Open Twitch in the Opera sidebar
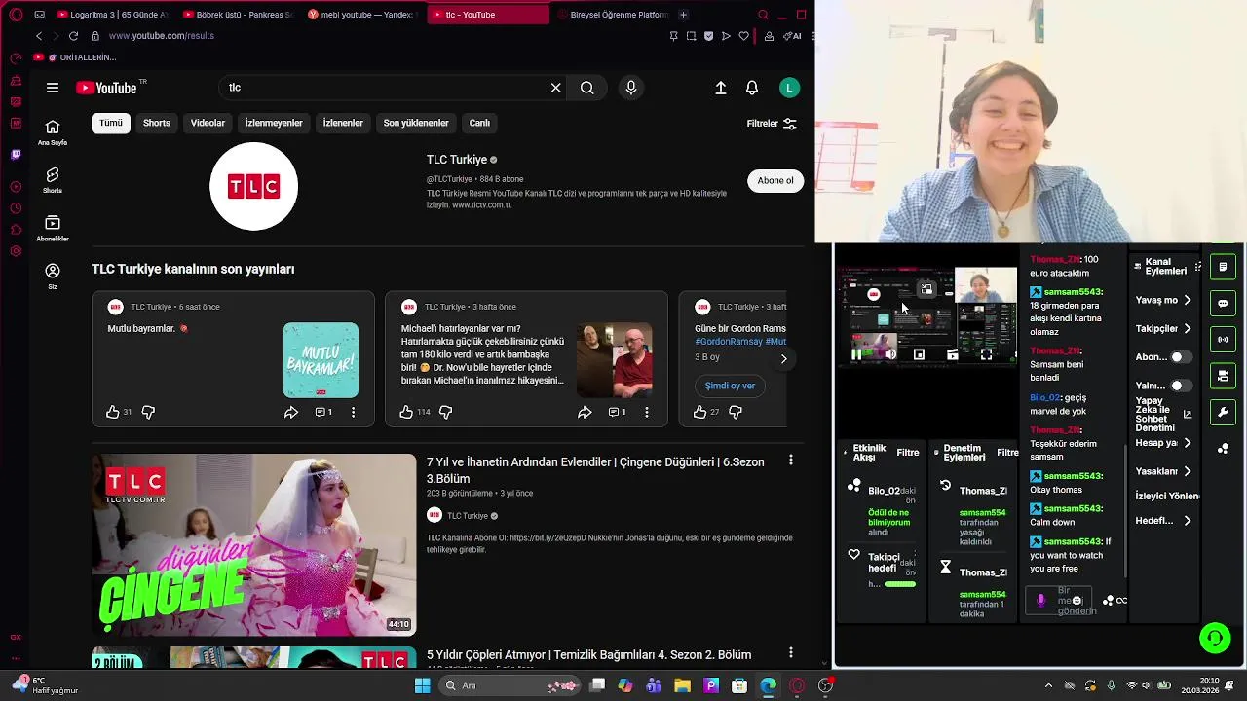 click(x=16, y=154)
